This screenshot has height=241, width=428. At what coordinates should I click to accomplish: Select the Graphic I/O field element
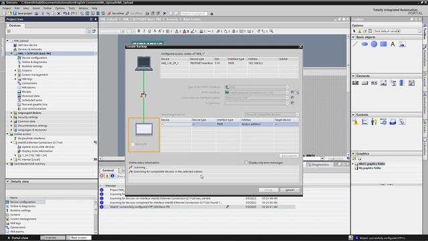[383, 83]
